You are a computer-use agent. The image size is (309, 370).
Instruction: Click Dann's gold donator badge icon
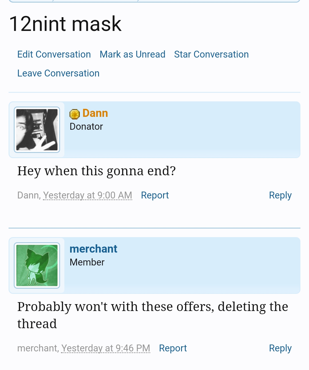coord(74,114)
